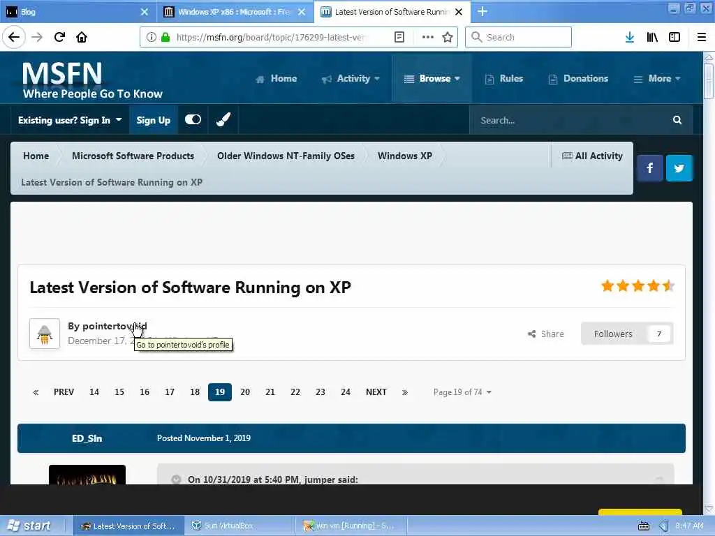
Task: Bookmark this page with the star
Action: pyautogui.click(x=448, y=37)
